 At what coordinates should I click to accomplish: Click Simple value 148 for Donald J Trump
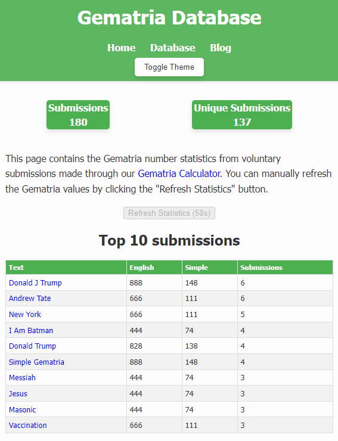(191, 282)
